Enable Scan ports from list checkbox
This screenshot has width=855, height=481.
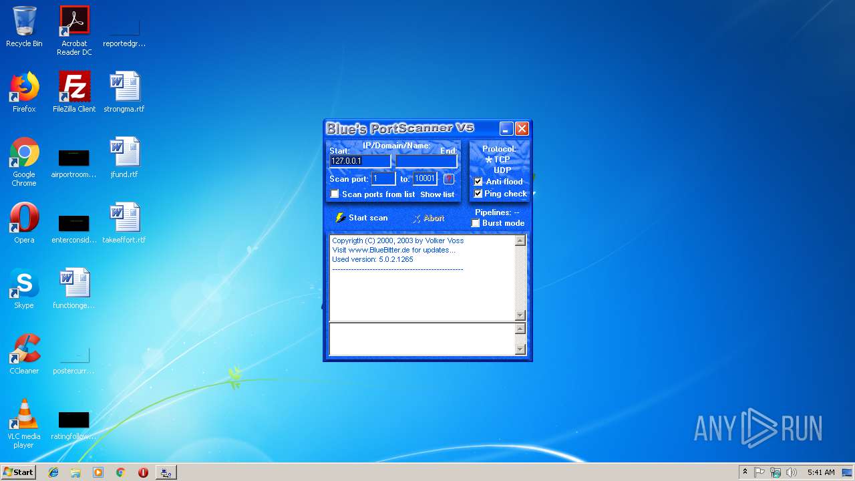tap(335, 194)
